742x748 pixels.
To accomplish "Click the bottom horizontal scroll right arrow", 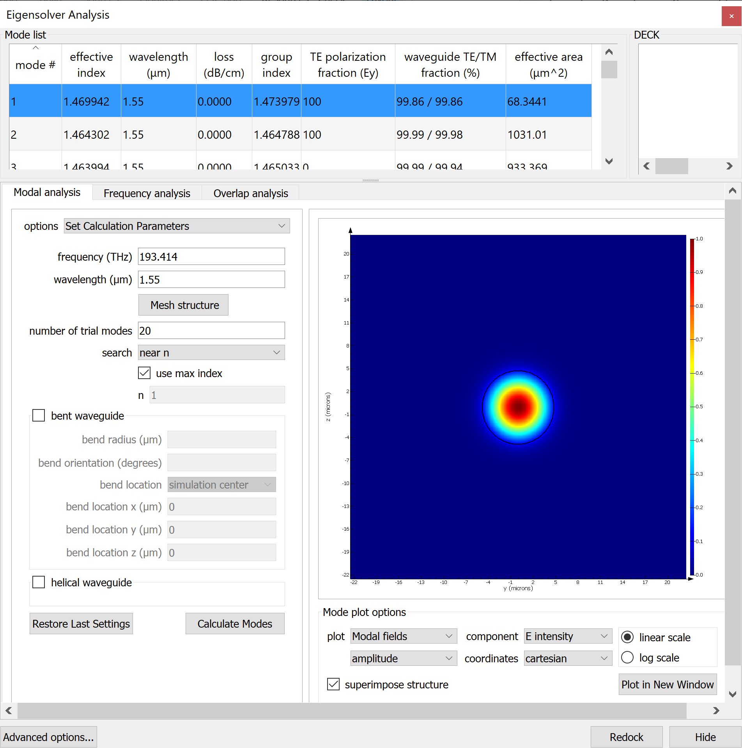I will tap(716, 711).
